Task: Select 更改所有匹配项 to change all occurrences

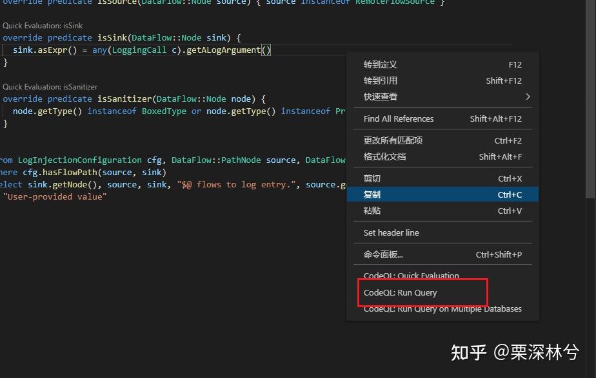Action: coord(393,140)
